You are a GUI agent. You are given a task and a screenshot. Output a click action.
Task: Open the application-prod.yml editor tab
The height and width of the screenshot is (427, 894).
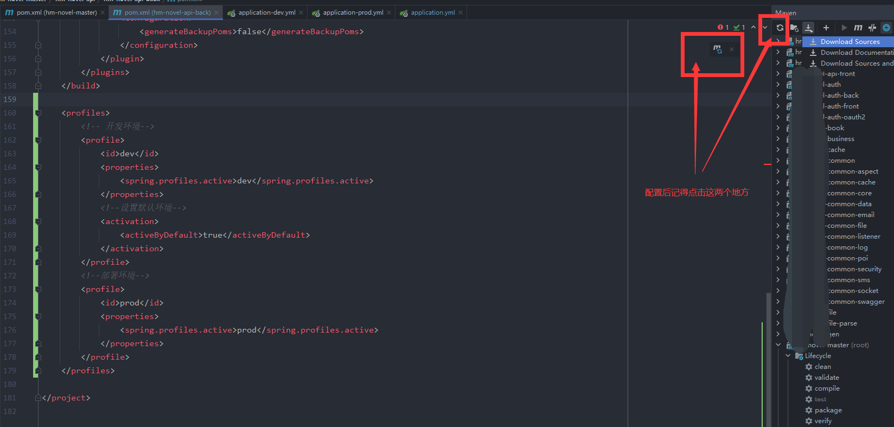[353, 12]
